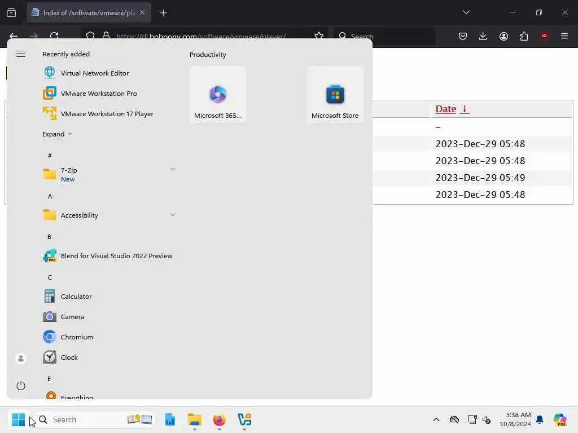
Task: Open the 7-Zip folder icon
Action: tap(50, 174)
